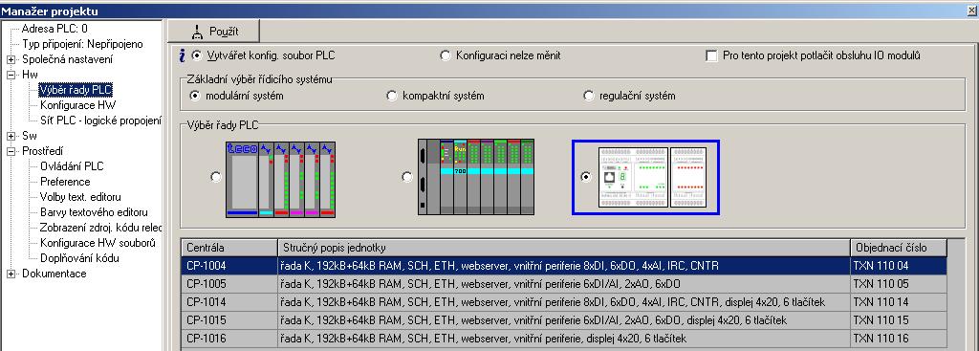Click the Společná nastavení tree label
This screenshot has height=351, width=979.
(x=68, y=60)
